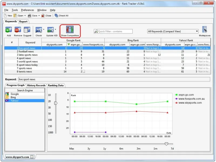This screenshot has width=216, height=162.
Task: Expand the Save button dropdown arrow
Action: tap(39, 16)
